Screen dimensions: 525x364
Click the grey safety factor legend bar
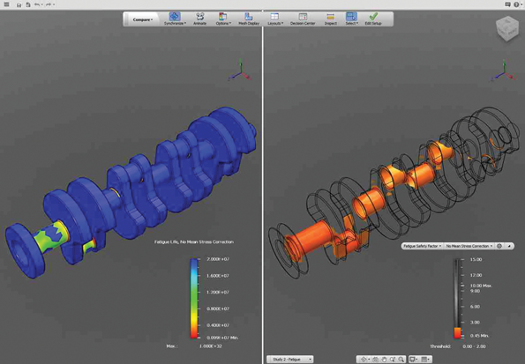457,293
